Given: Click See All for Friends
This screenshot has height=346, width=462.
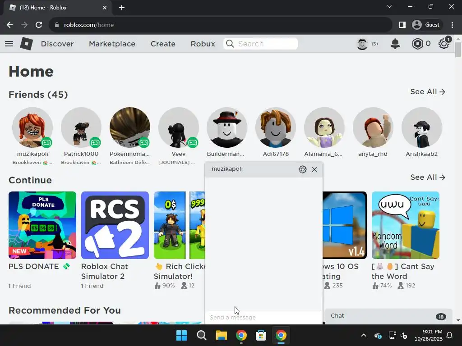Looking at the screenshot, I should tap(428, 92).
